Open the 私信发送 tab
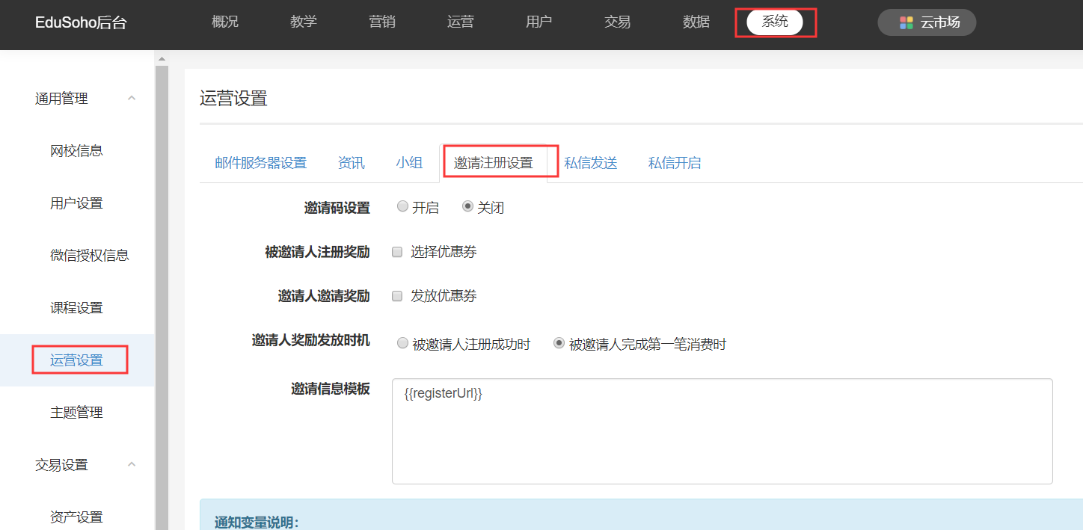 click(591, 163)
